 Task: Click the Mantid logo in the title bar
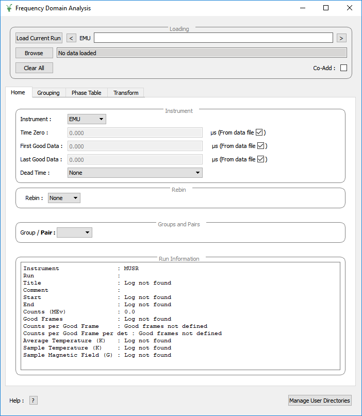(9, 8)
